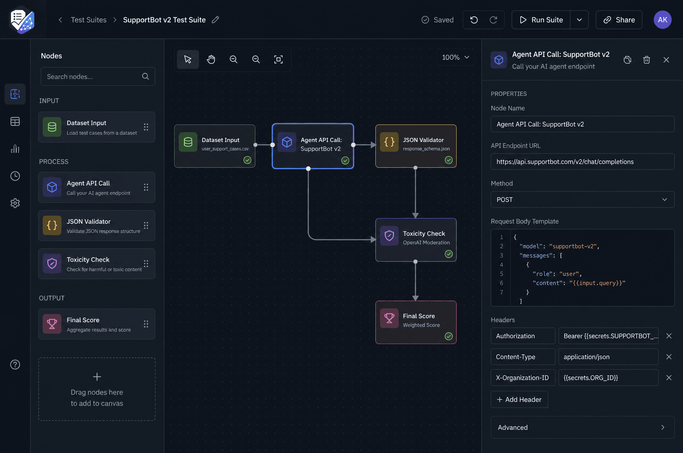Click the application/json header value field

click(x=608, y=357)
